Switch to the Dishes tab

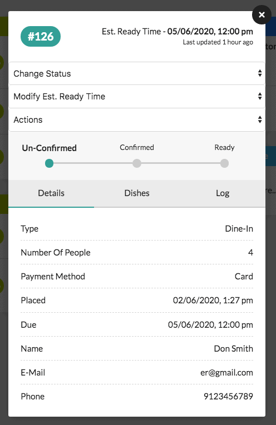click(137, 193)
